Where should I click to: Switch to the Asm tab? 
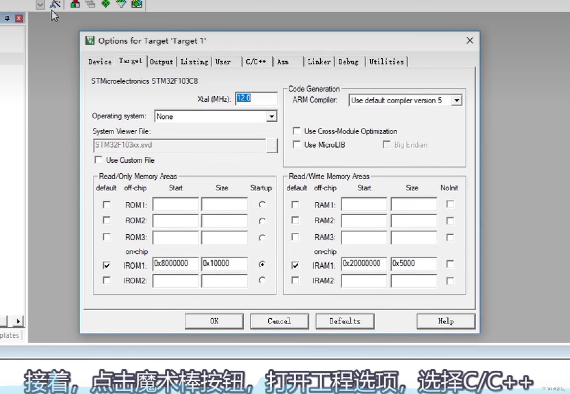coord(283,62)
